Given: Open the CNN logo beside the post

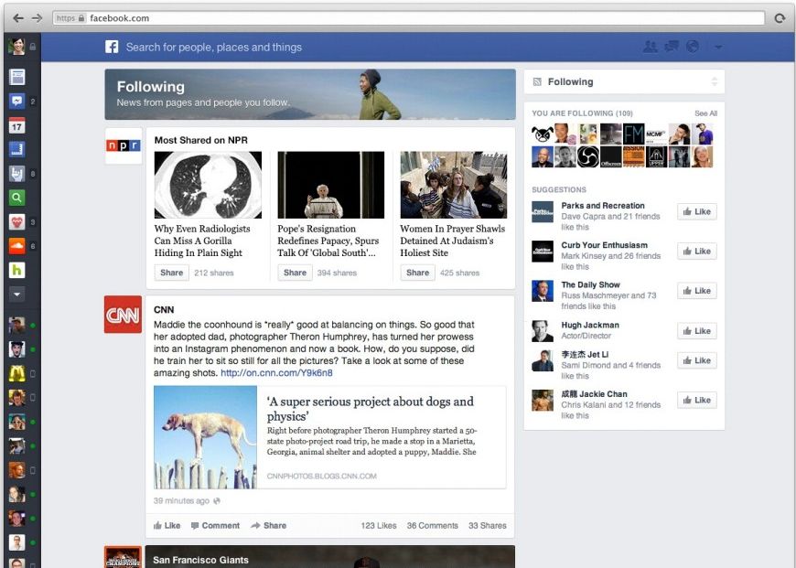Looking at the screenshot, I should click(123, 315).
